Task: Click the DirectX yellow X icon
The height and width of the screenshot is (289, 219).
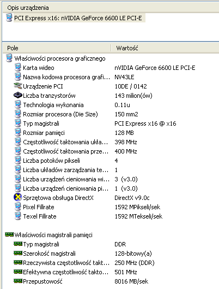Action: [18, 197]
